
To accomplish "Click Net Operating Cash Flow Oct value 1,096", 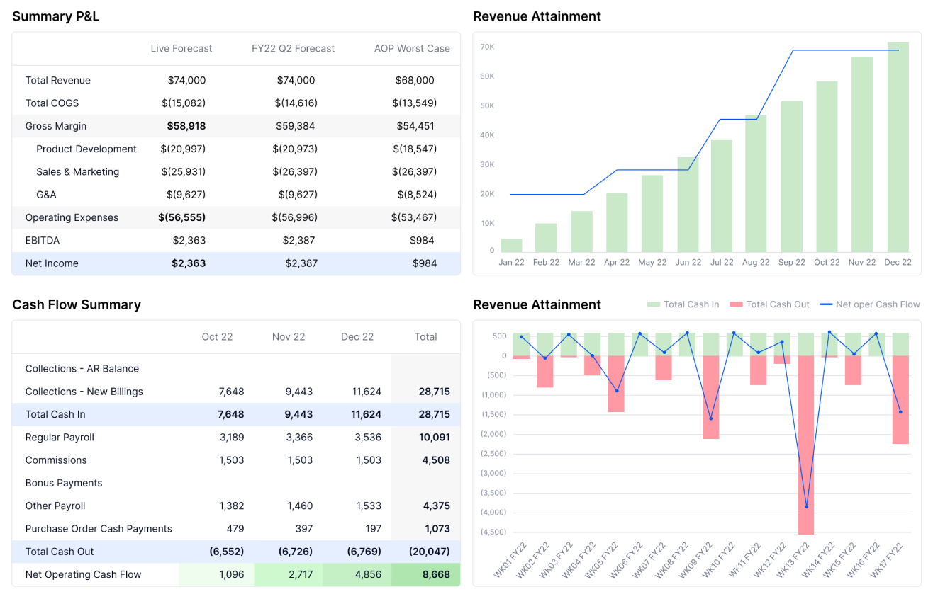I will coord(232,575).
